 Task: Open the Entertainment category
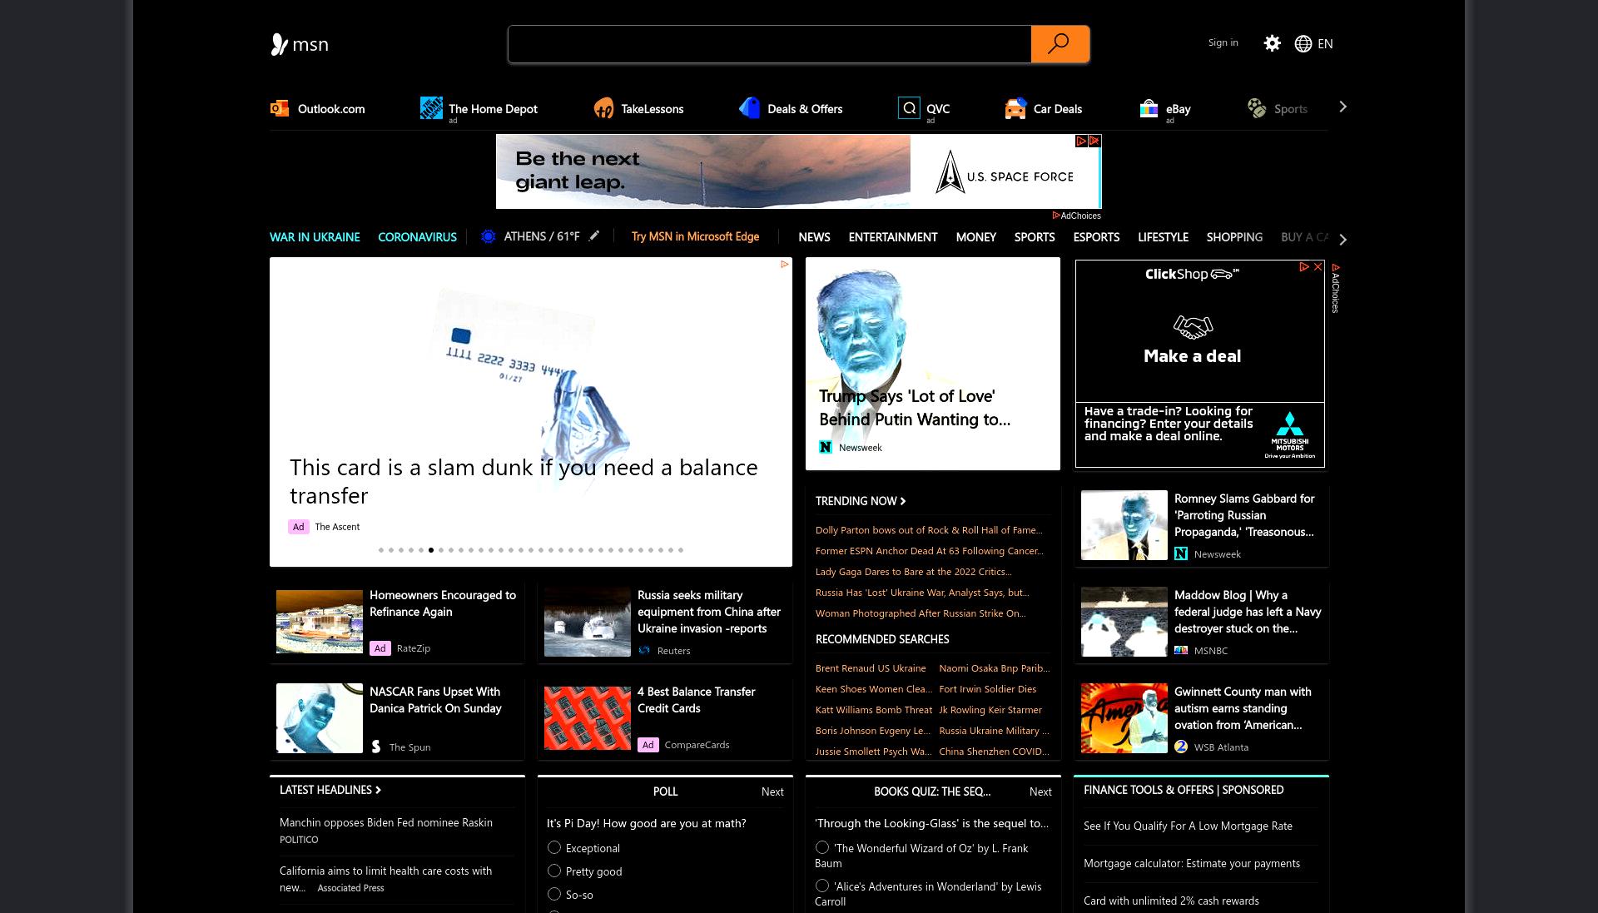(x=893, y=237)
